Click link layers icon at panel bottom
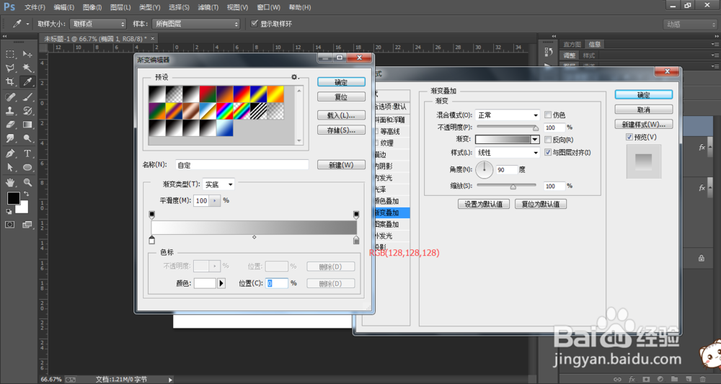This screenshot has height=384, width=721. tap(618, 380)
